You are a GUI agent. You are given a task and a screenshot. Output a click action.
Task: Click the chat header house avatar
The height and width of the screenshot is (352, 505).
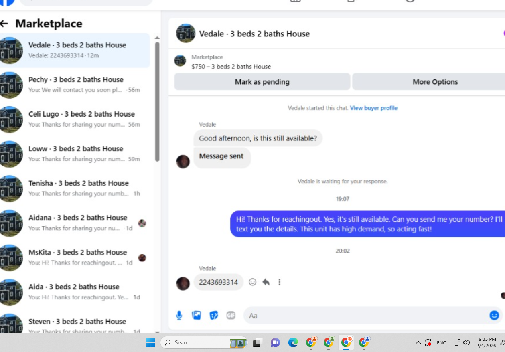[186, 34]
